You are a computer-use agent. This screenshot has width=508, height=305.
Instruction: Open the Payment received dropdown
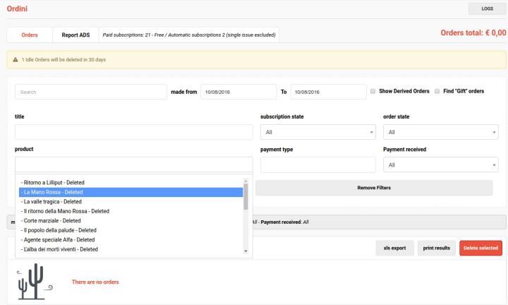(x=440, y=164)
